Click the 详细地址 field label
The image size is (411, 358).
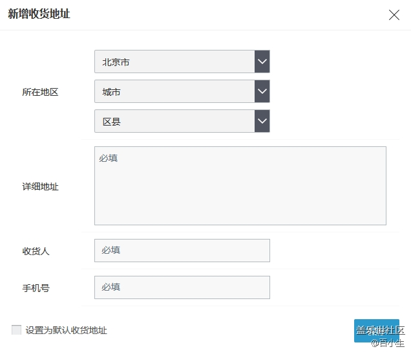tap(40, 186)
